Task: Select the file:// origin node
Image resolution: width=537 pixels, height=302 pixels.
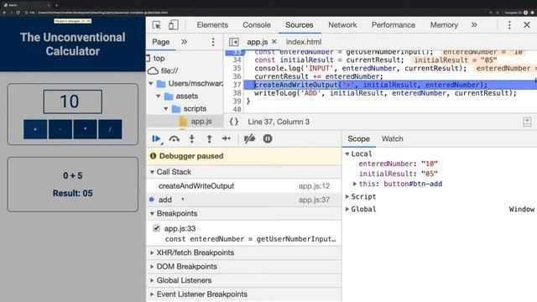Action: click(169, 70)
